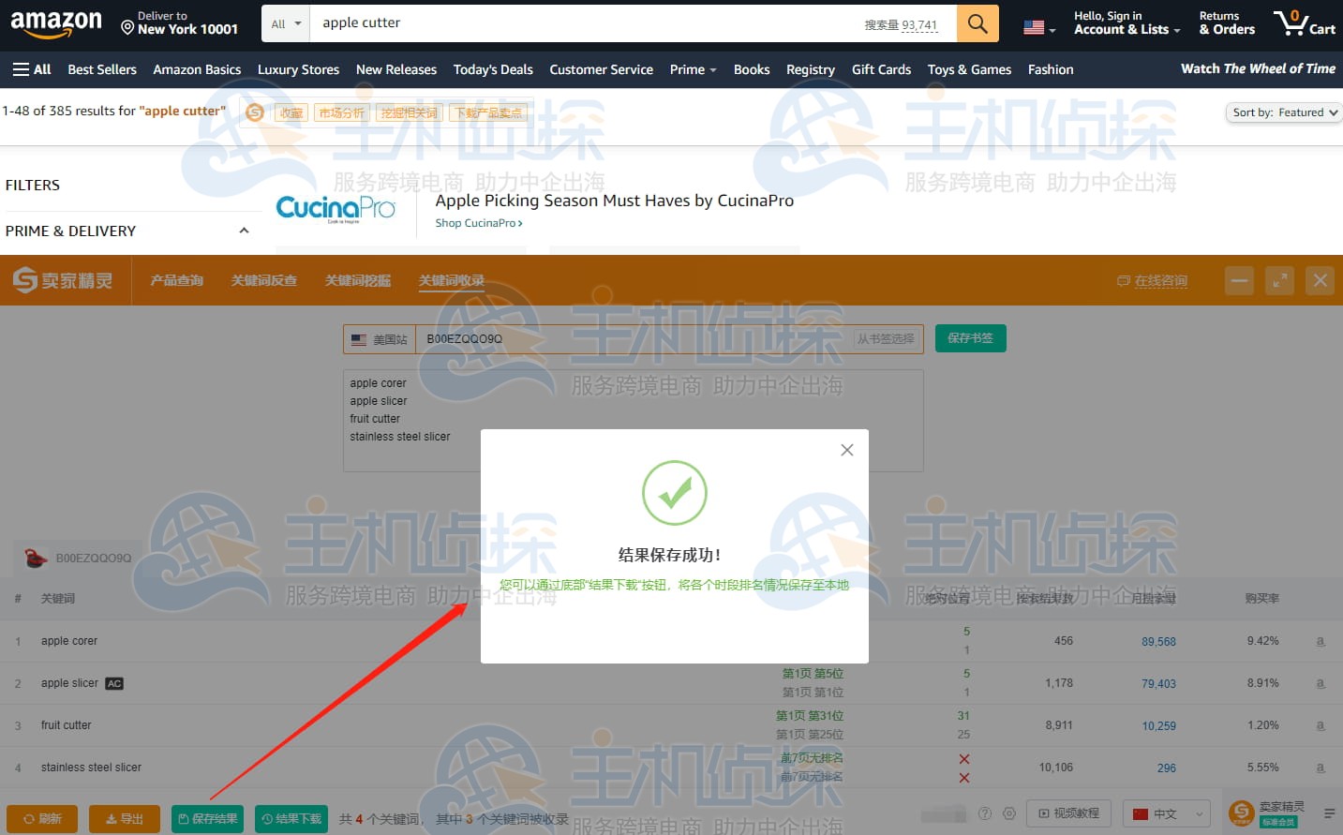Click the 刷新 refresh button
The width and height of the screenshot is (1343, 835).
point(42,819)
